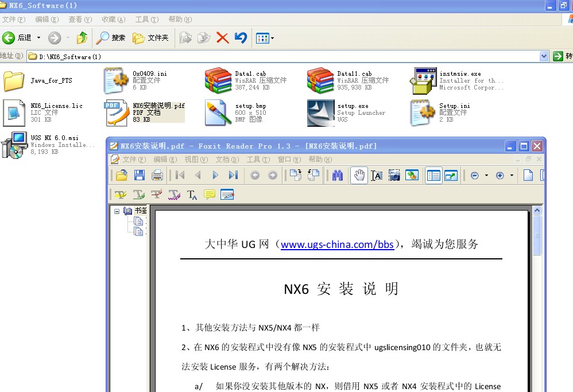Image resolution: width=573 pixels, height=392 pixels.
Task: Open Explorer's 查看(V) menu
Action: pos(80,20)
